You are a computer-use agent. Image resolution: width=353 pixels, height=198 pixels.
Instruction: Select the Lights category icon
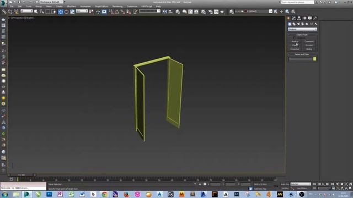[298, 24]
